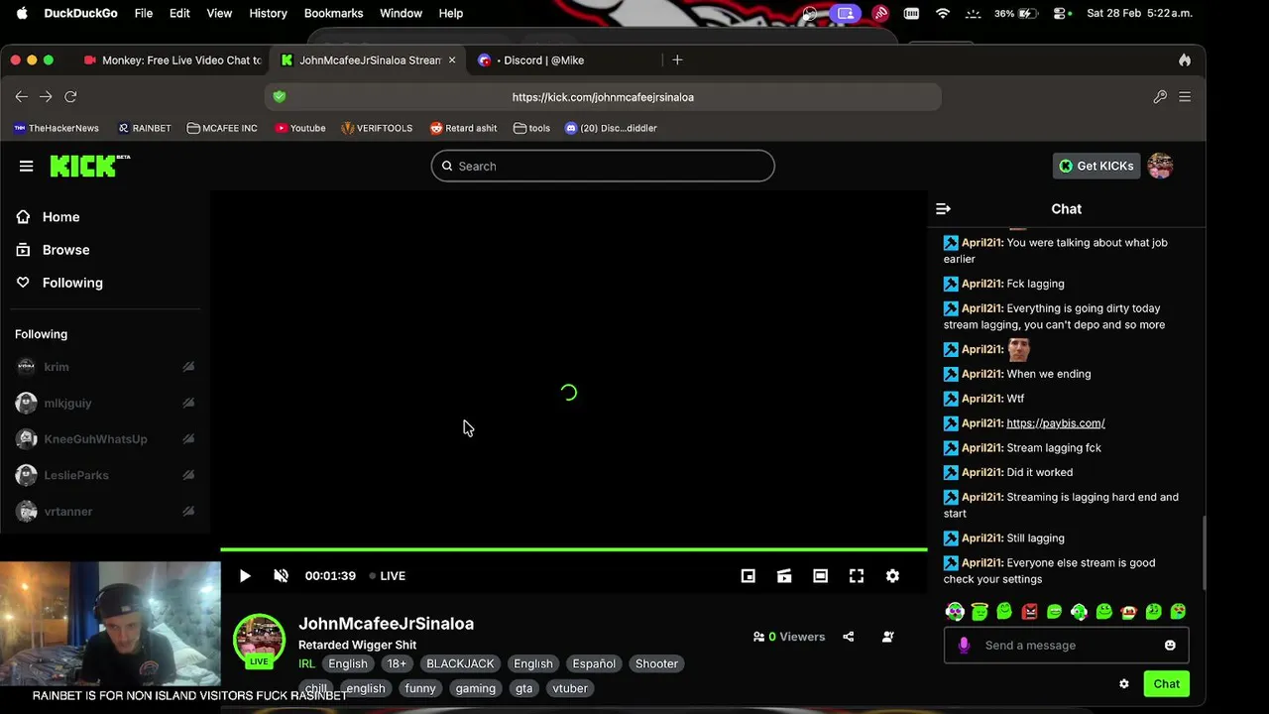1269x714 pixels.
Task: Select the funny tag
Action: click(420, 688)
